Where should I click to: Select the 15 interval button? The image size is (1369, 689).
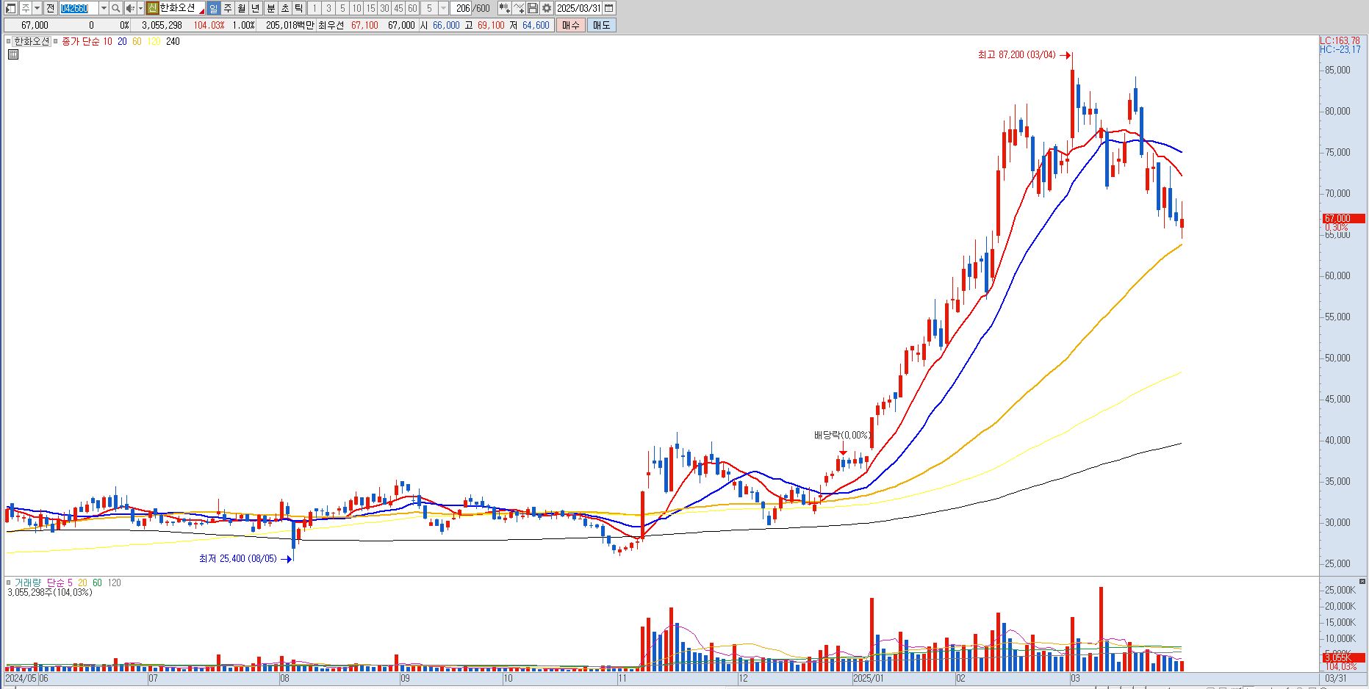pos(370,8)
